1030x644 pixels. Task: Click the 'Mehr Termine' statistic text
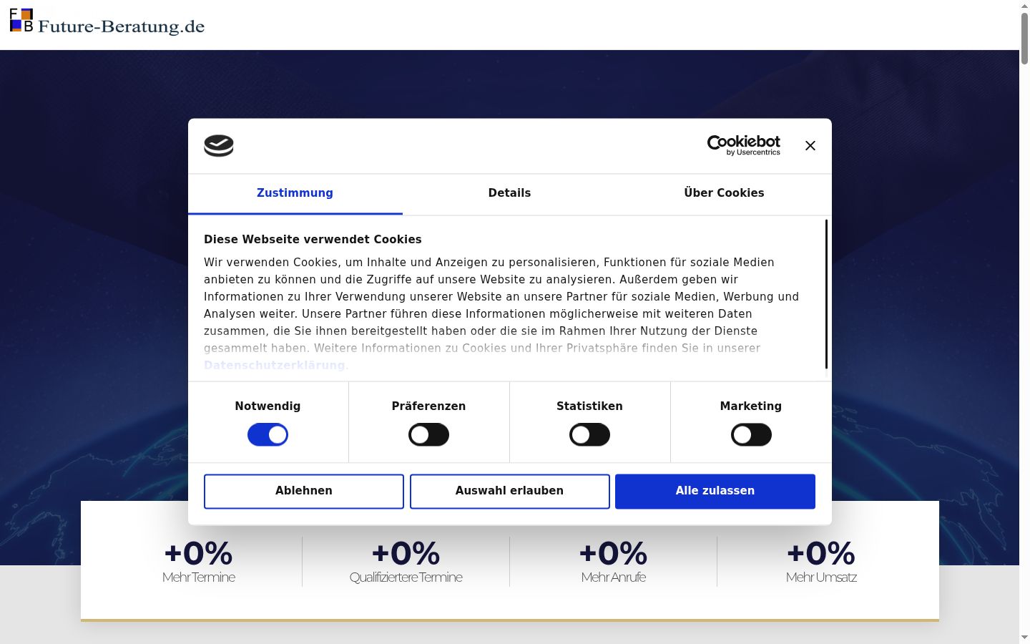click(x=198, y=577)
